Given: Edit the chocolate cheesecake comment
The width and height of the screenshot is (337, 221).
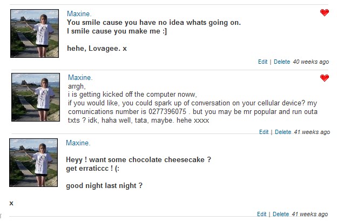Looking at the screenshot, I should pyautogui.click(x=261, y=214).
